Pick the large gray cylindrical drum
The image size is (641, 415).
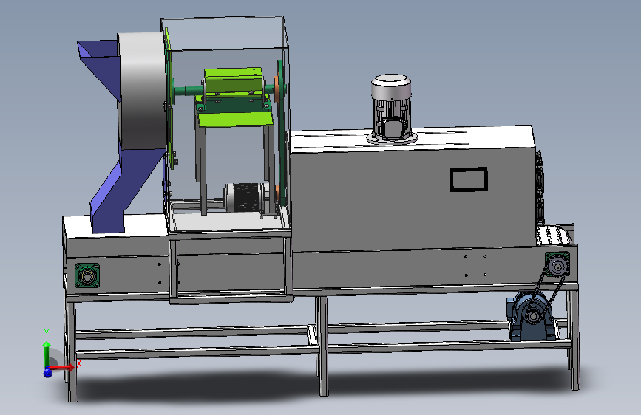click(142, 92)
